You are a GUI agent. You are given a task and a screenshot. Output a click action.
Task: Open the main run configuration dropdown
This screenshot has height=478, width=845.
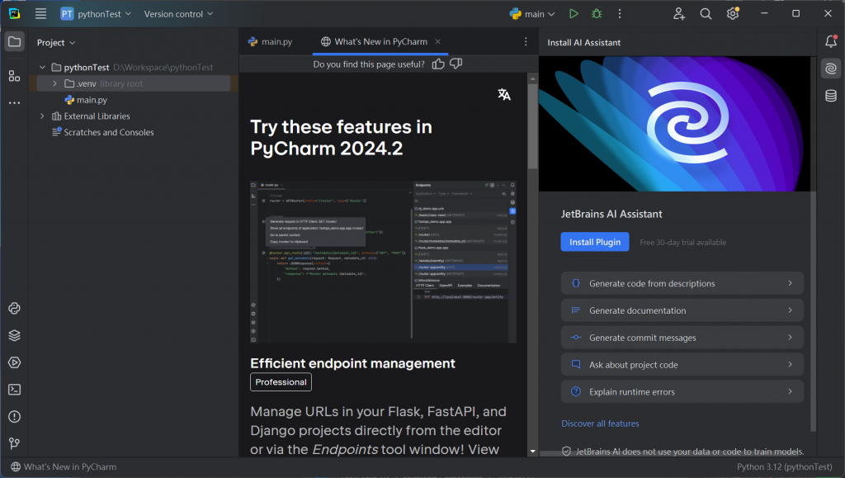(x=532, y=14)
